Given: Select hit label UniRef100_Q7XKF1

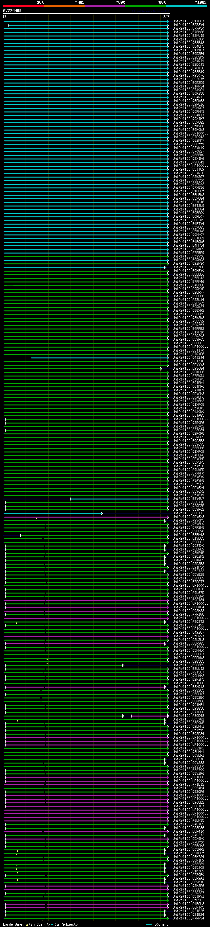Looking at the screenshot, I should (188, 390).
